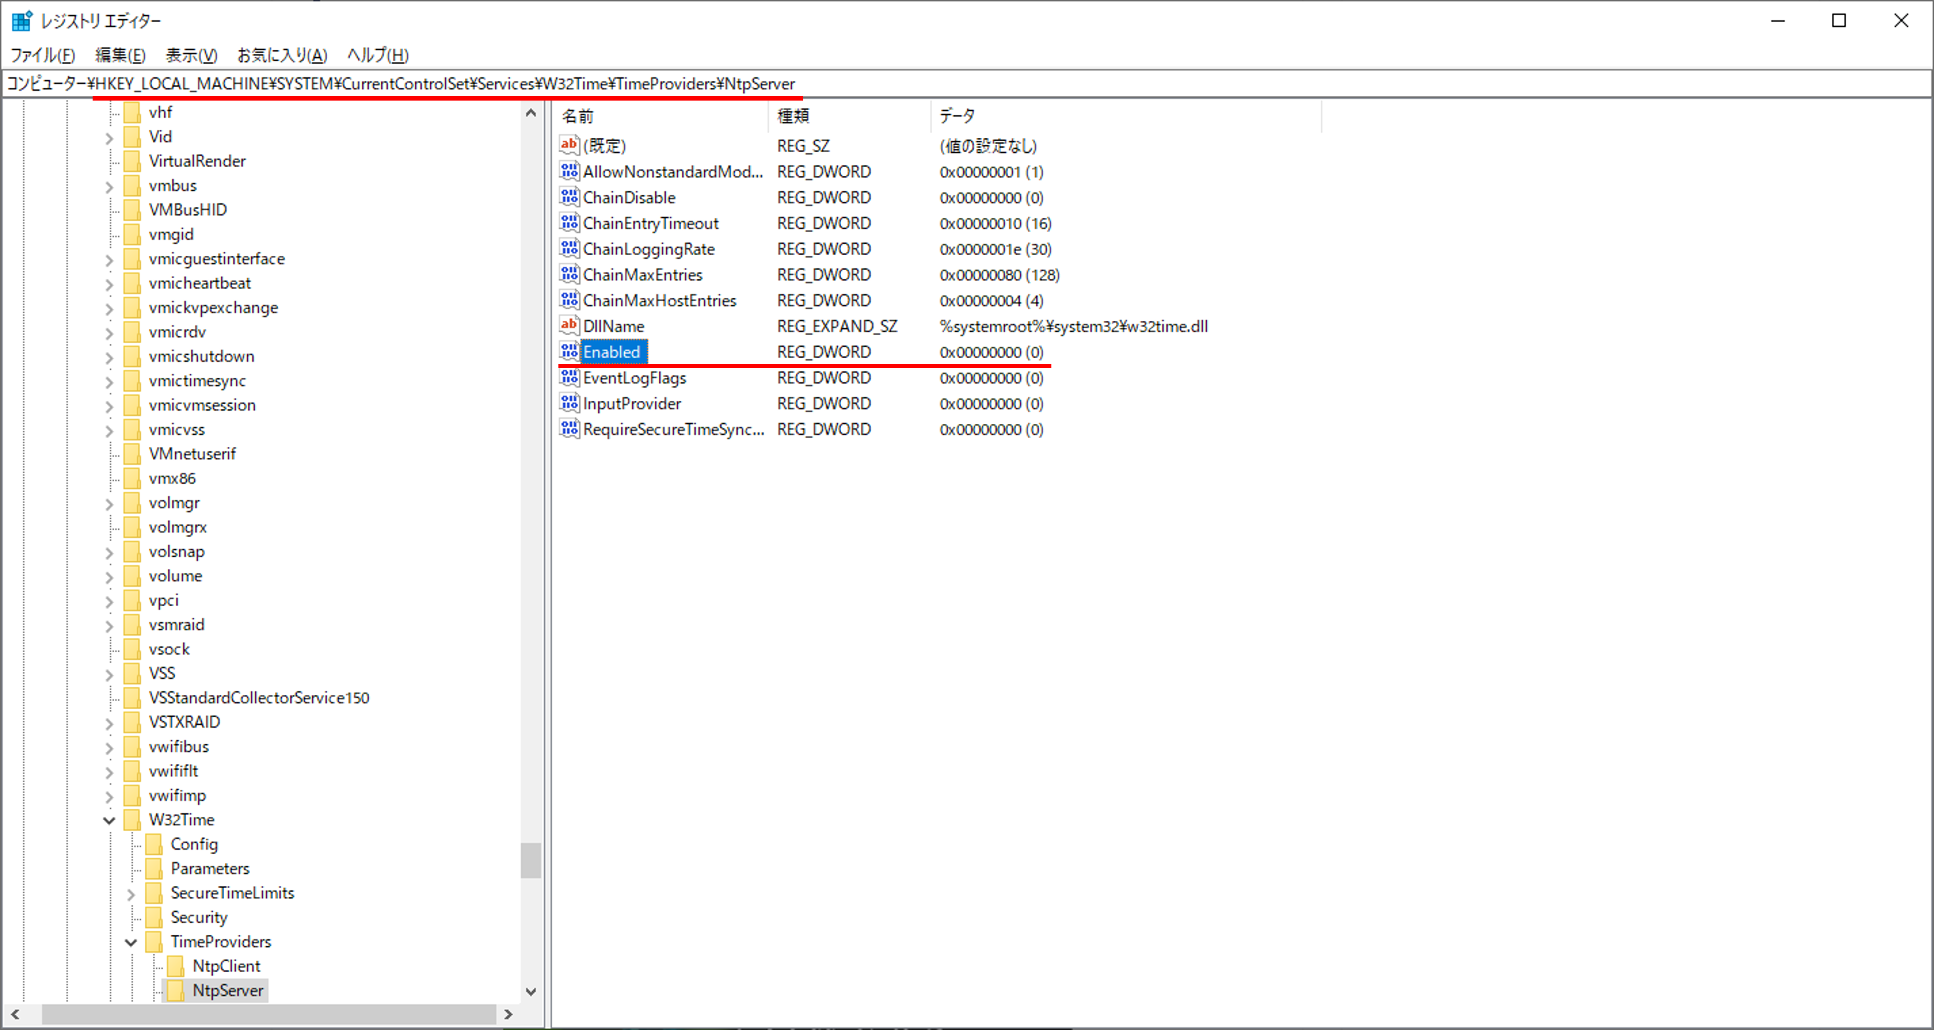This screenshot has width=1934, height=1030.
Task: Click the DWORD icon next to ChainDisable
Action: pos(568,197)
